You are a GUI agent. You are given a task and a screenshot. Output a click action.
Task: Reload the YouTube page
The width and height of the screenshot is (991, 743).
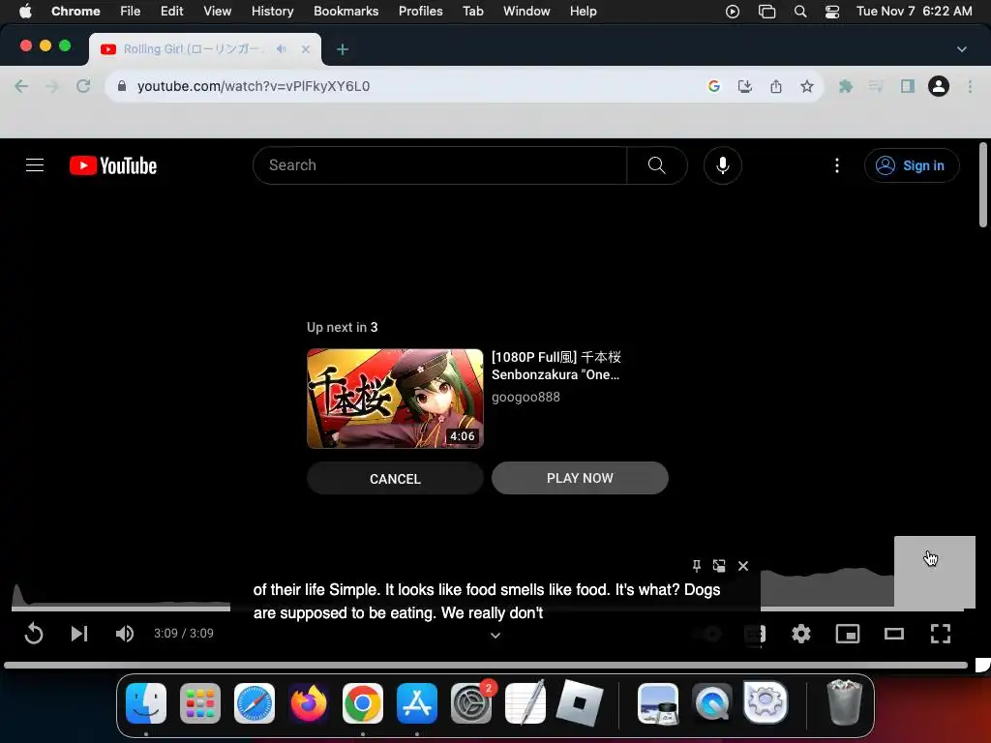pyautogui.click(x=83, y=86)
